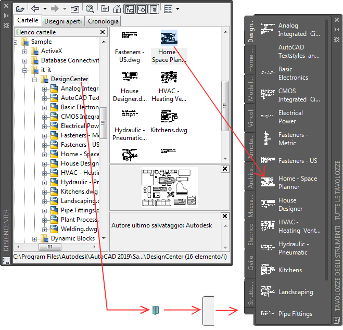This screenshot has width=343, height=330.
Task: Select the HVAC - Heating Ve... thumbnail
Action: pos(169,86)
